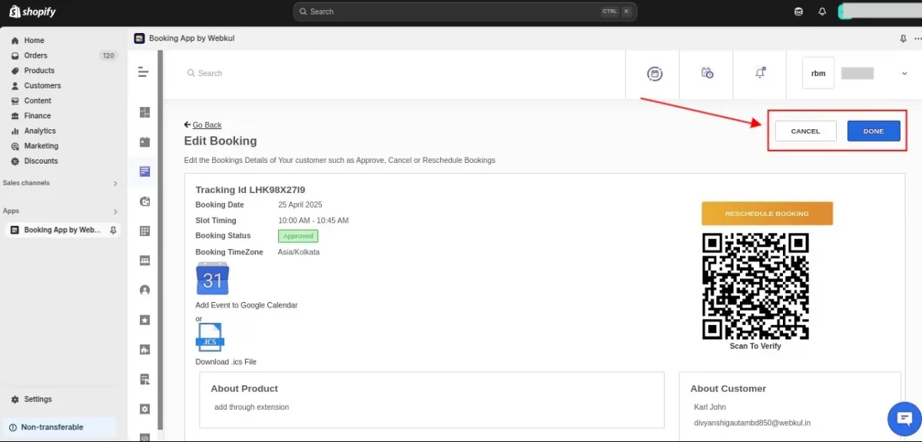Screen dimensions: 922x442
Task: Open the notification bell in Booking App header
Action: coord(760,73)
